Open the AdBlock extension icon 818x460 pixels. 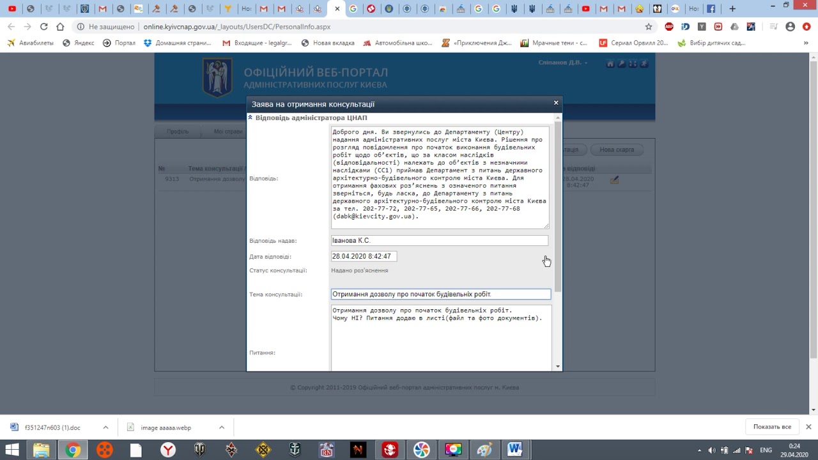point(669,27)
